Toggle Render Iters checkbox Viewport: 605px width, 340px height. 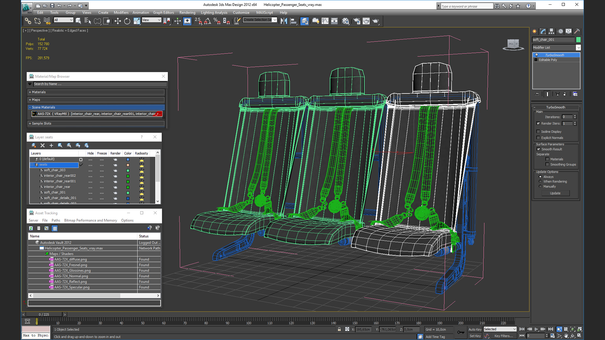[x=538, y=123]
